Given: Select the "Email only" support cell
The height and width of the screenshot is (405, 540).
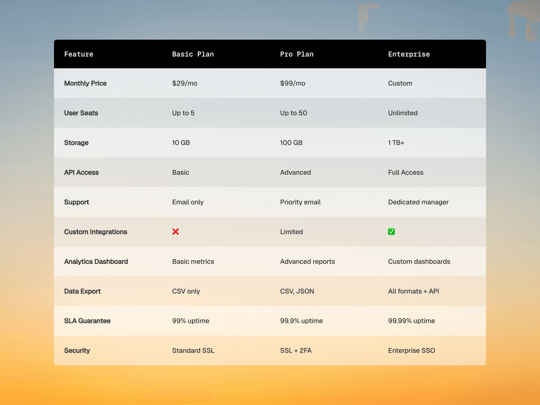Looking at the screenshot, I should click(188, 202).
